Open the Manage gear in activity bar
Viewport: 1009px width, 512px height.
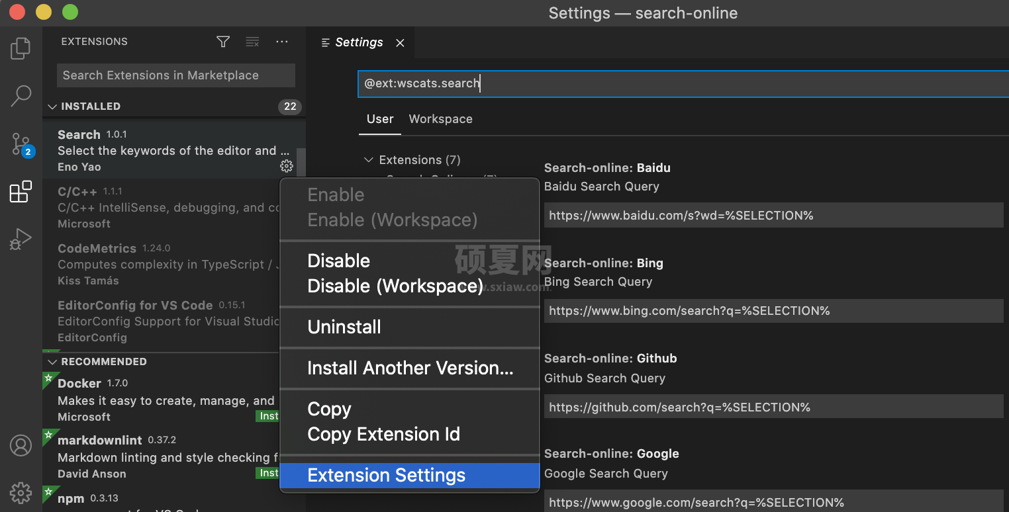[21, 493]
